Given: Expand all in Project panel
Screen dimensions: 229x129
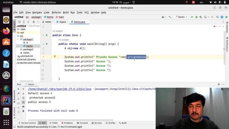Looking at the screenshot, I should coord(24,22).
